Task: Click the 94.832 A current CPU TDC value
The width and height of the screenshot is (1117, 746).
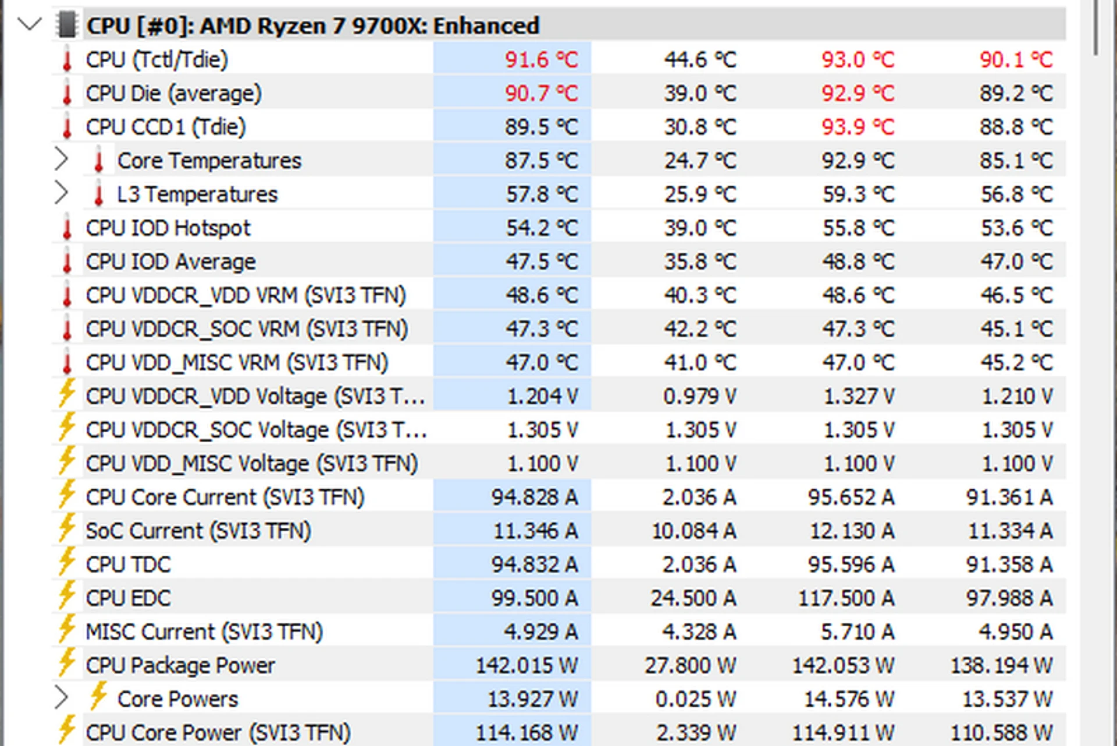Action: pyautogui.click(x=535, y=565)
